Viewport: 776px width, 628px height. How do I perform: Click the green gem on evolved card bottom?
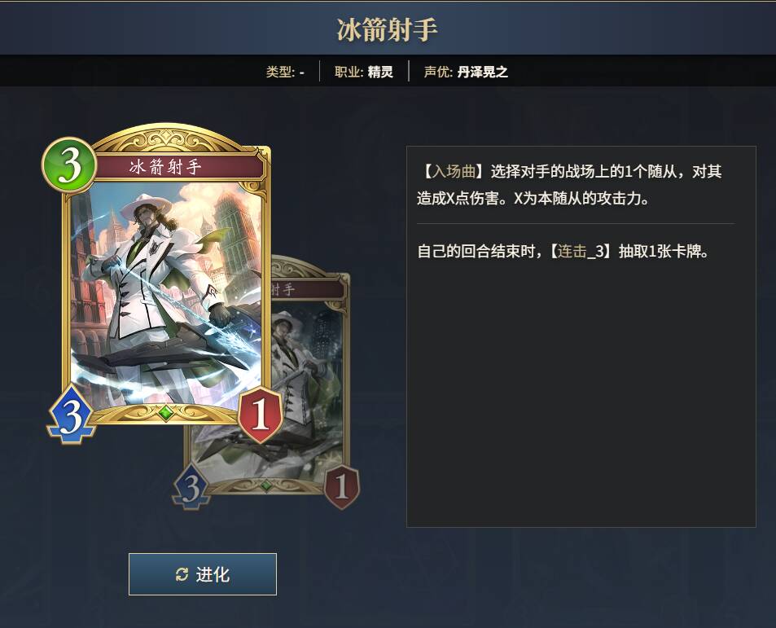point(265,486)
